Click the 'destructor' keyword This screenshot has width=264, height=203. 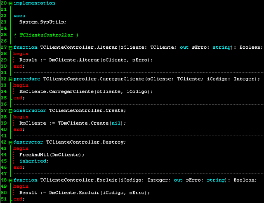(x=28, y=142)
